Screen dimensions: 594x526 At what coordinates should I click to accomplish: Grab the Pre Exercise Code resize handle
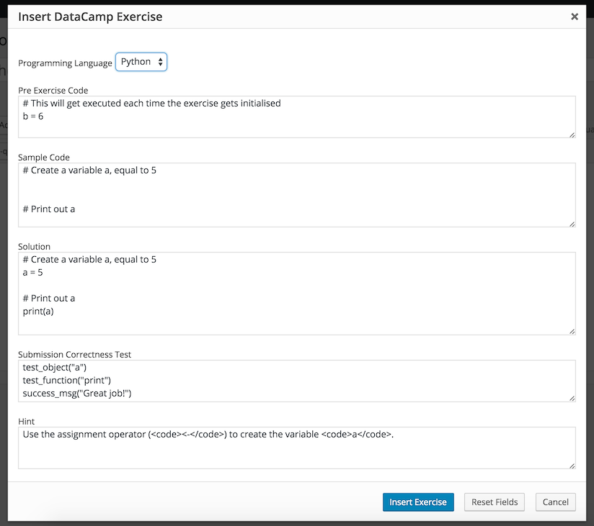click(x=572, y=134)
